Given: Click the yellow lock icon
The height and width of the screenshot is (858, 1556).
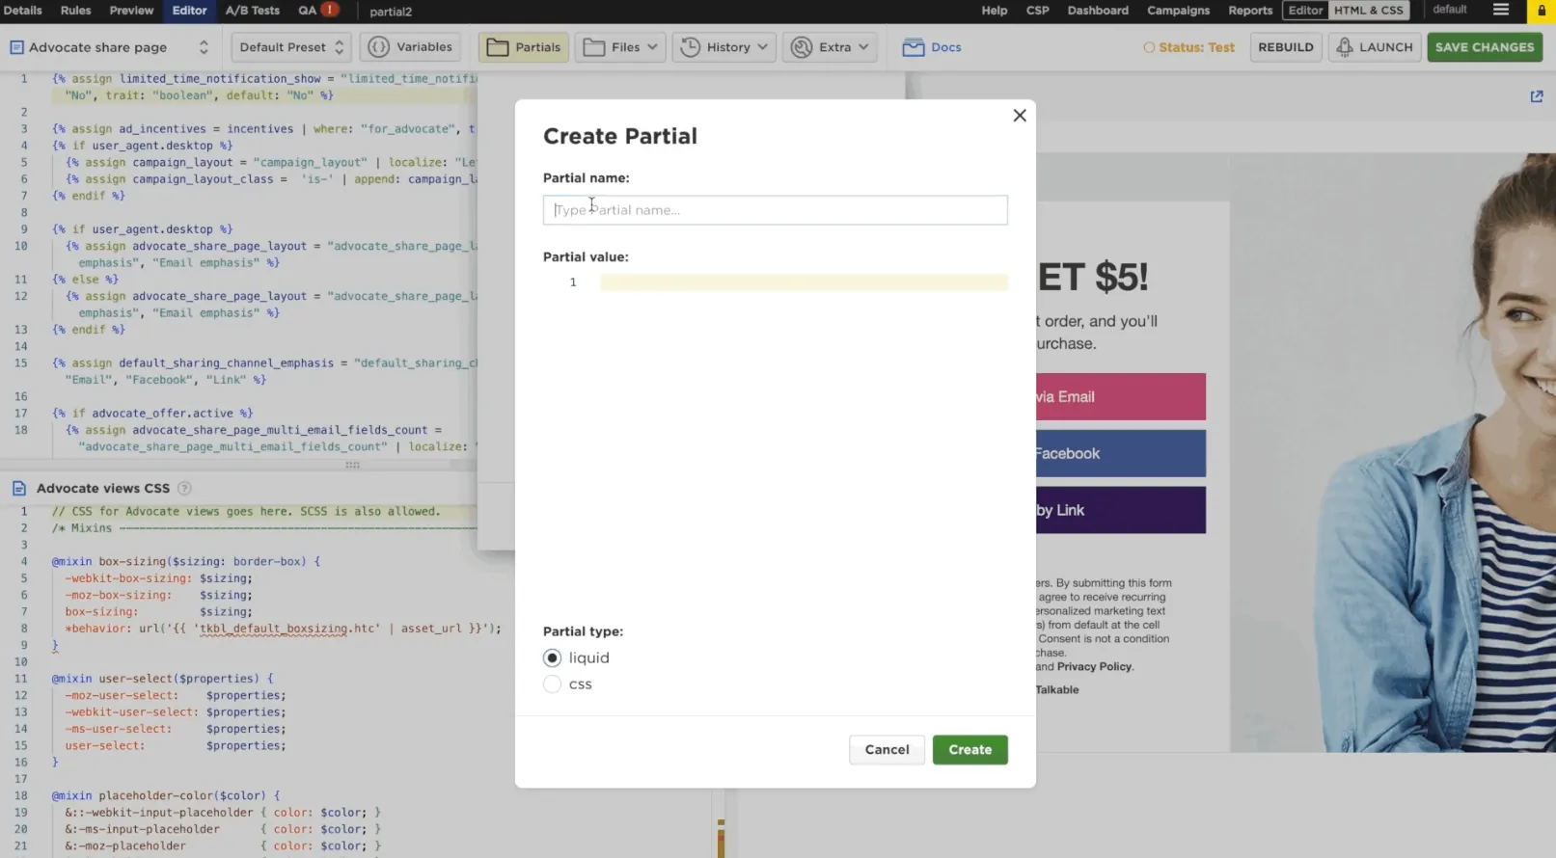Looking at the screenshot, I should point(1542,11).
